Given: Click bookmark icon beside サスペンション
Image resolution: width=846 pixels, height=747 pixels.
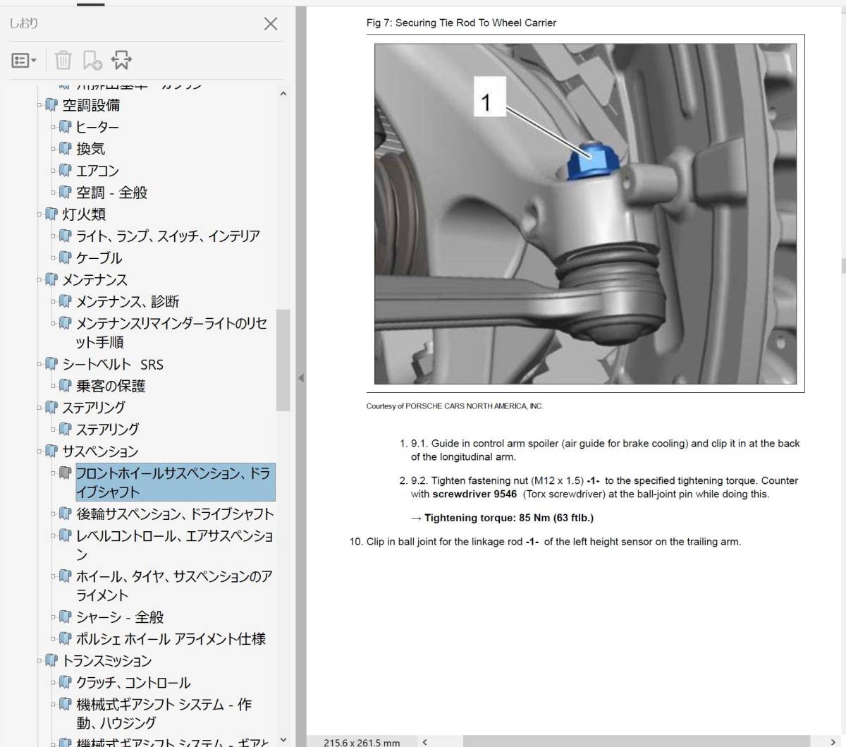Looking at the screenshot, I should coord(51,451).
